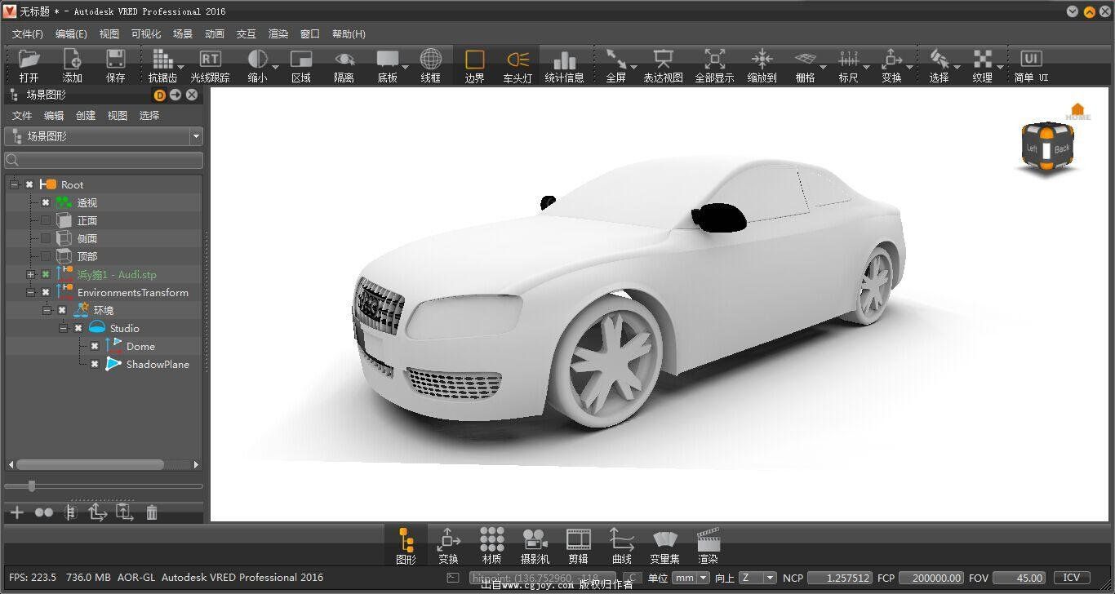Viewport: 1115px width, 594px height.
Task: Click the 区域 region render icon
Action: click(301, 59)
